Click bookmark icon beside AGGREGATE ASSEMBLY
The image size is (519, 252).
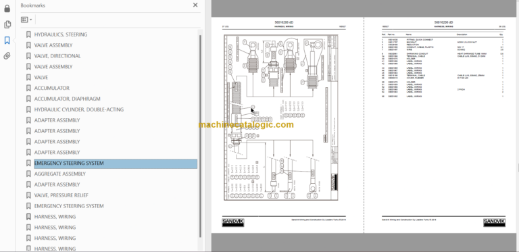tap(28, 174)
